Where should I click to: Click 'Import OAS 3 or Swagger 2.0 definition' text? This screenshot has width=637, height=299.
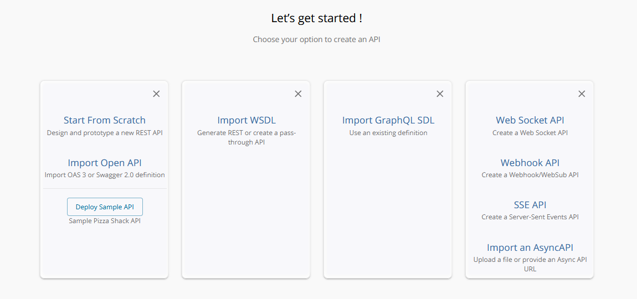point(105,175)
